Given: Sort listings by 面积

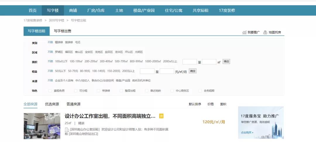Looking at the screenshot, I should 223,104.
